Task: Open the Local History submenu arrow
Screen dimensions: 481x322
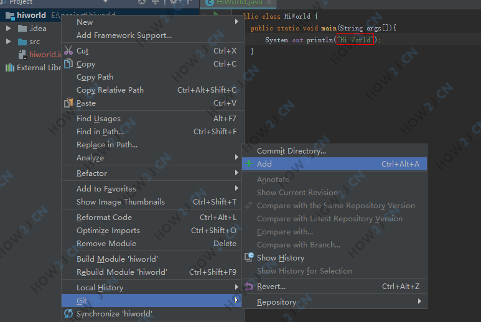Action: tap(236, 287)
